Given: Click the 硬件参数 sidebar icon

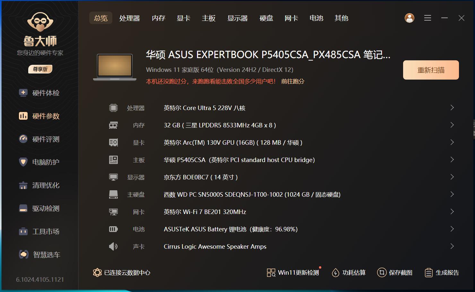Looking at the screenshot, I should (x=23, y=116).
